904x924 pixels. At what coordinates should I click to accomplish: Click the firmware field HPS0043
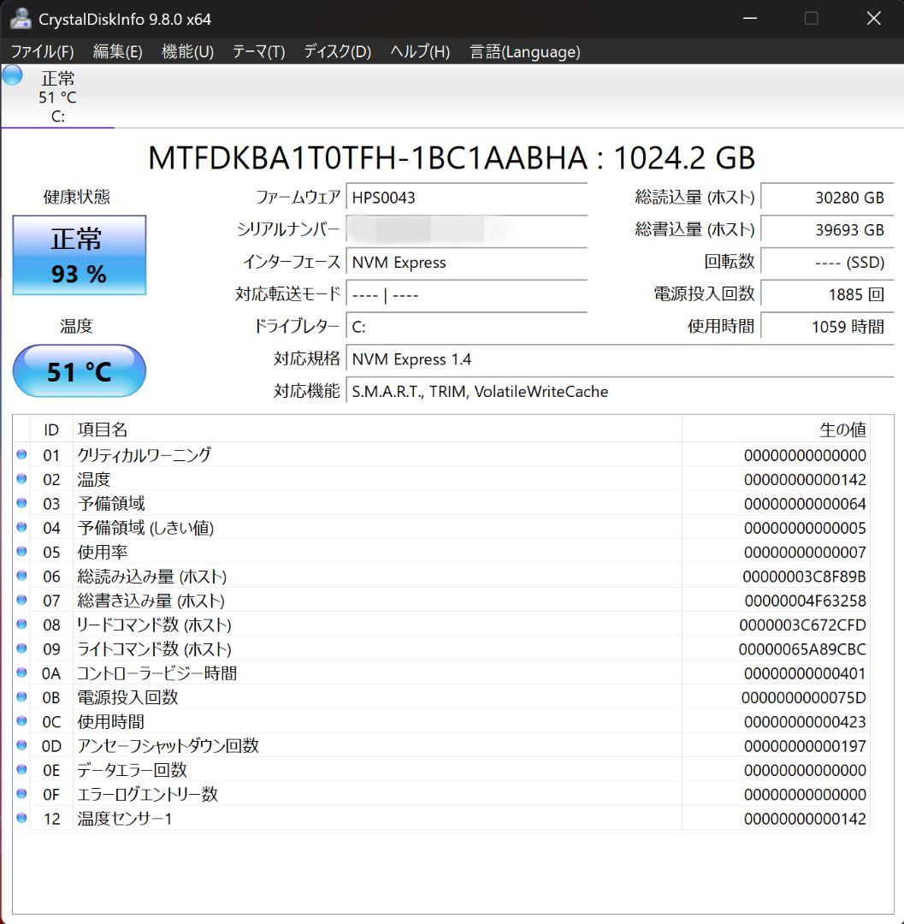tap(466, 198)
